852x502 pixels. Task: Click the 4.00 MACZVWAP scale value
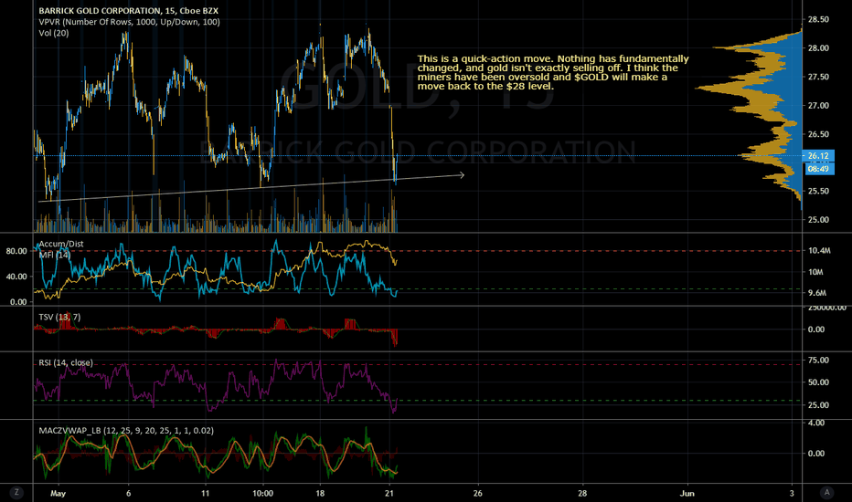(x=816, y=423)
